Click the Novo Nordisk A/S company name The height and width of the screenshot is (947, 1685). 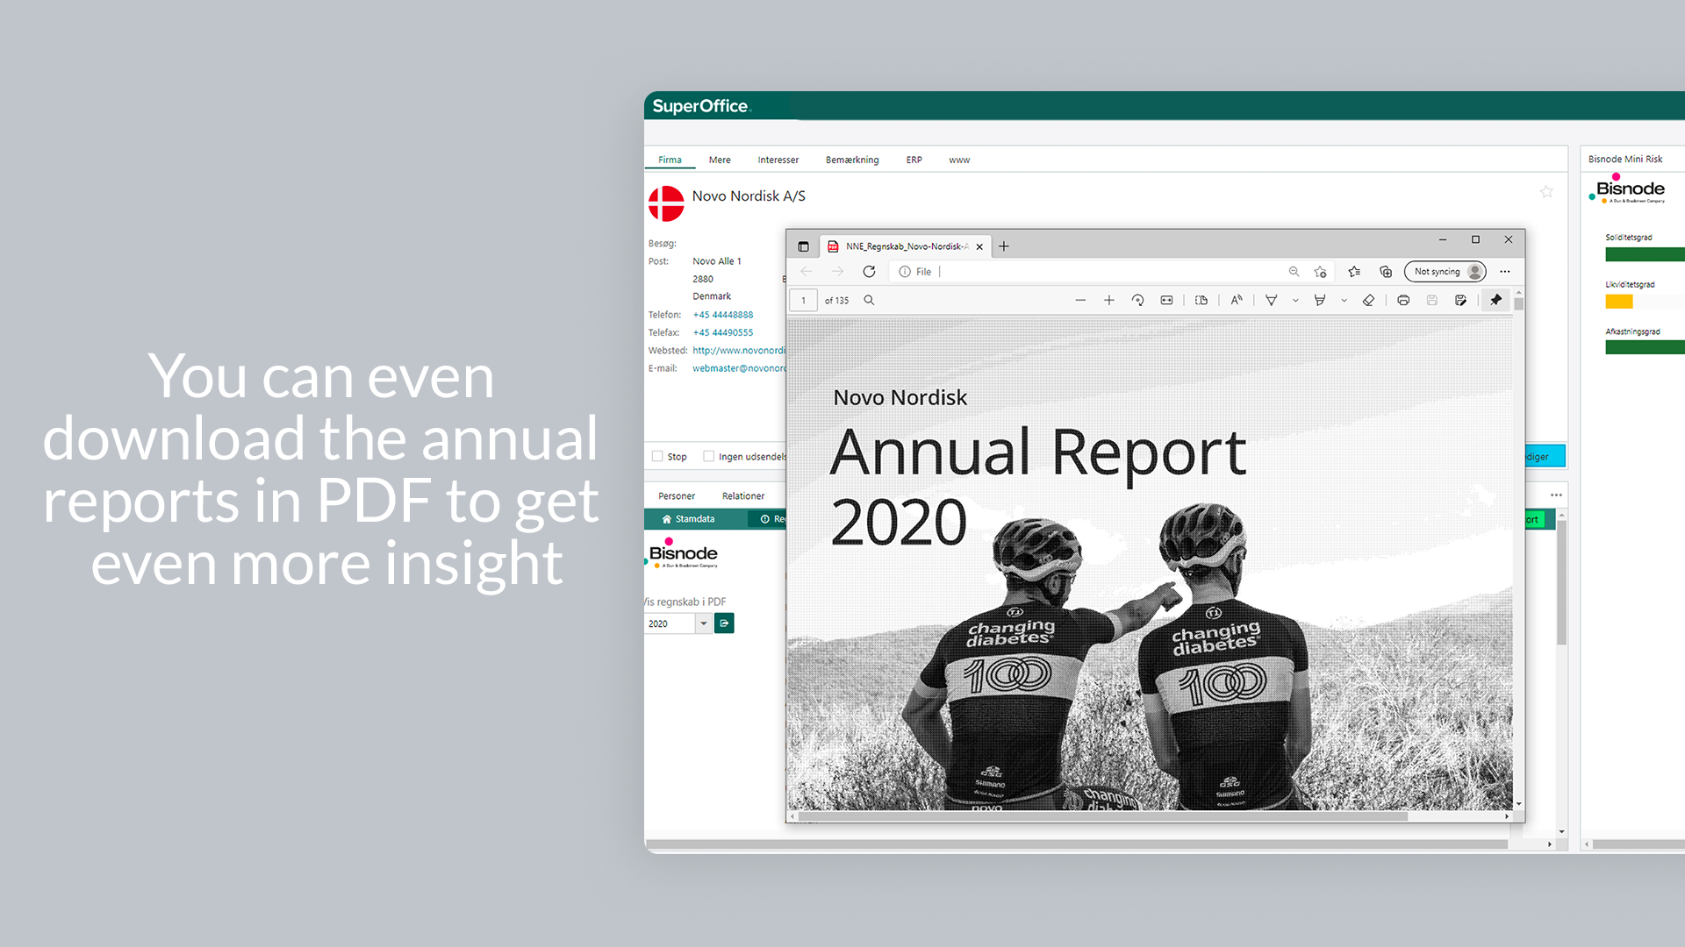(749, 196)
